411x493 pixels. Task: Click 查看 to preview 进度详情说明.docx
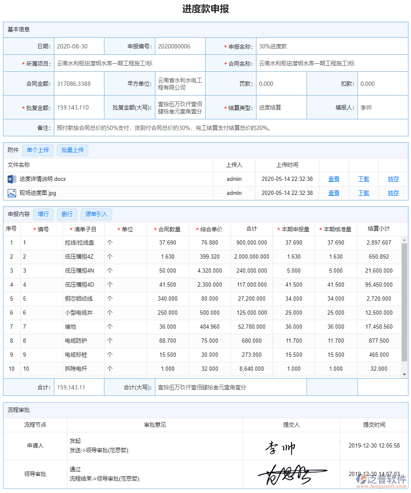click(334, 179)
